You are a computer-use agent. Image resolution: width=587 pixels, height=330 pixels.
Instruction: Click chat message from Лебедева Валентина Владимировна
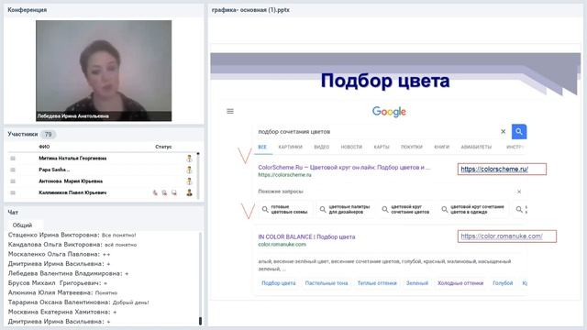[x=68, y=273]
